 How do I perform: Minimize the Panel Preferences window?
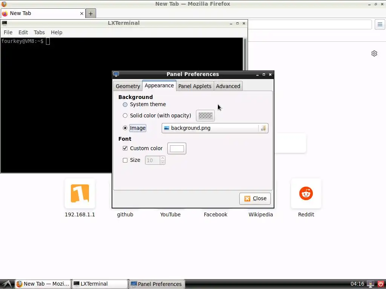[x=257, y=75]
